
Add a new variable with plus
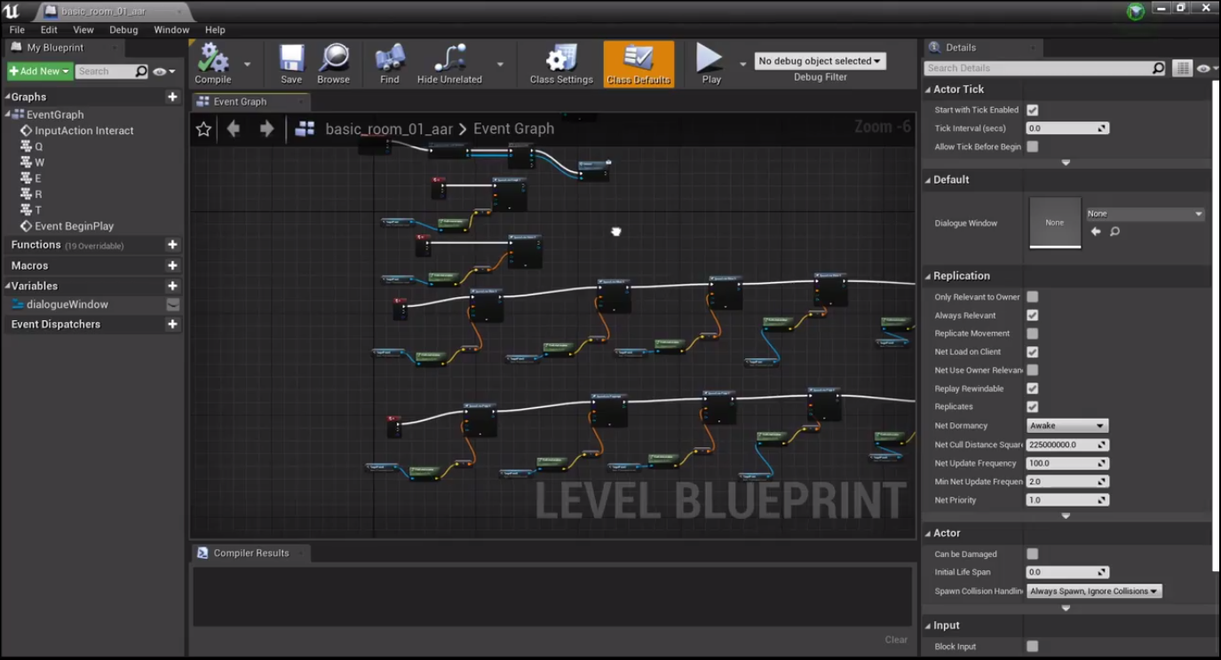tap(172, 286)
